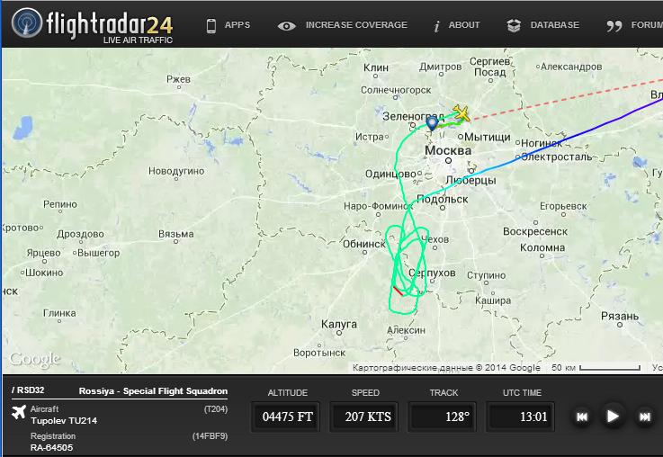Open the APPS menu item

tap(237, 25)
